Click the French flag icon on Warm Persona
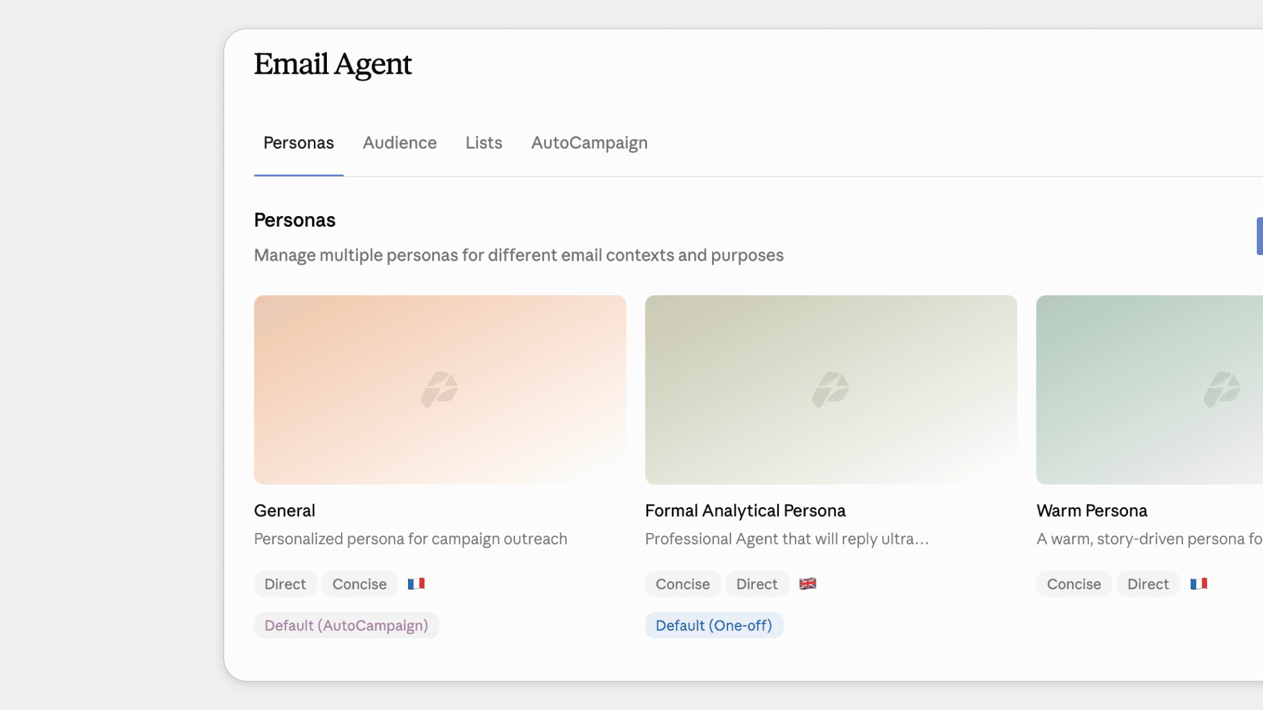The height and width of the screenshot is (710, 1263). point(1199,583)
